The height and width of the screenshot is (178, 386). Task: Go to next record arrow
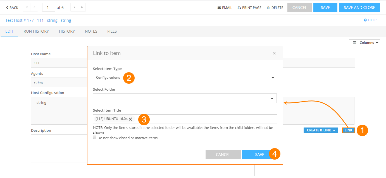click(74, 8)
